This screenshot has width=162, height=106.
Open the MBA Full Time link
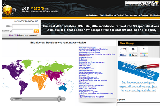click(84, 84)
